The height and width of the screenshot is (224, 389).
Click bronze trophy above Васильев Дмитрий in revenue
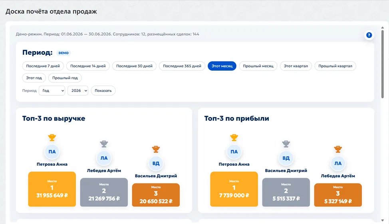156,149
